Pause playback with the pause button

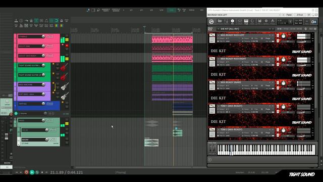[x=46, y=172]
